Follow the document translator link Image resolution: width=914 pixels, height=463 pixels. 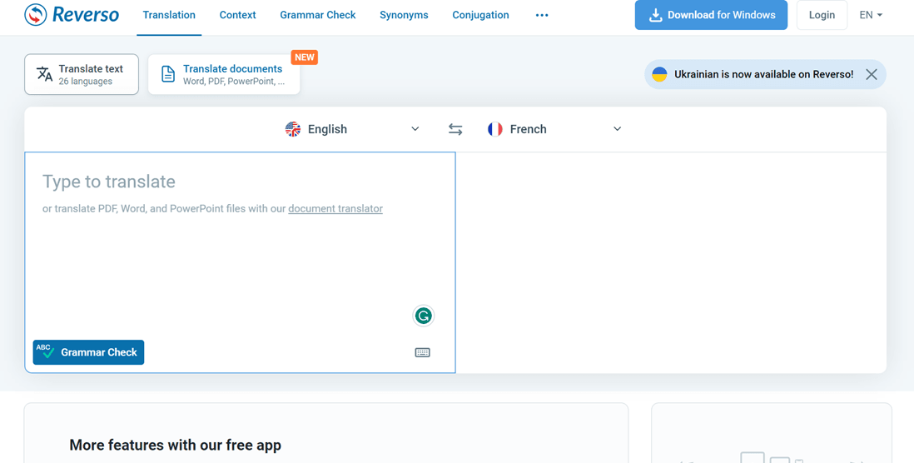click(x=335, y=208)
